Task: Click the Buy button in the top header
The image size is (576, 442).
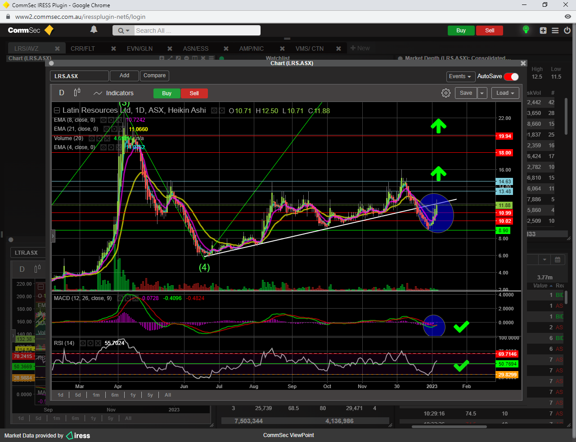Action: 461,31
